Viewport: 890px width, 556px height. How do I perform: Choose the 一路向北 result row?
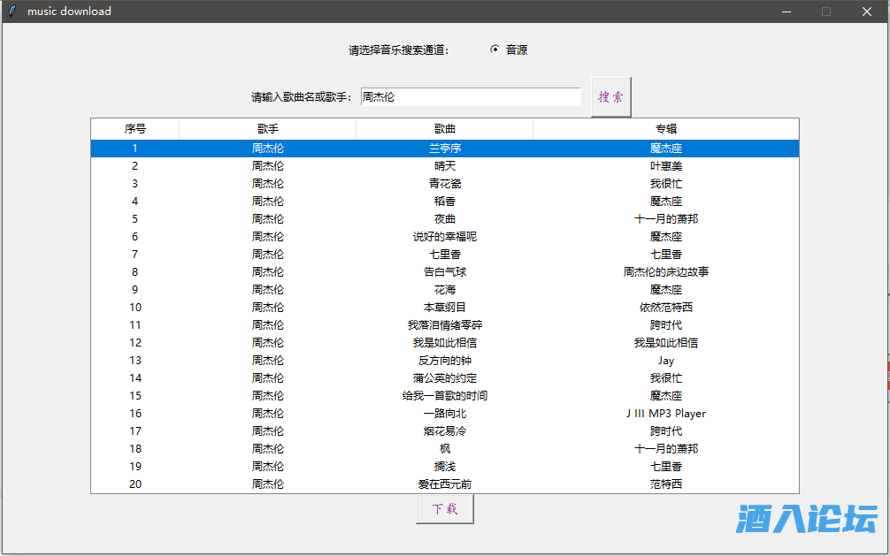[x=444, y=414]
